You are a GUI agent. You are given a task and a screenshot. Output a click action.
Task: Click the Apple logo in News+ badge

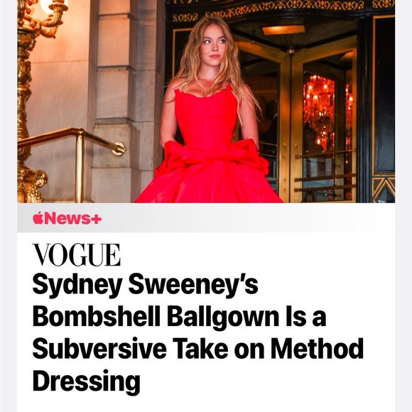coord(38,218)
